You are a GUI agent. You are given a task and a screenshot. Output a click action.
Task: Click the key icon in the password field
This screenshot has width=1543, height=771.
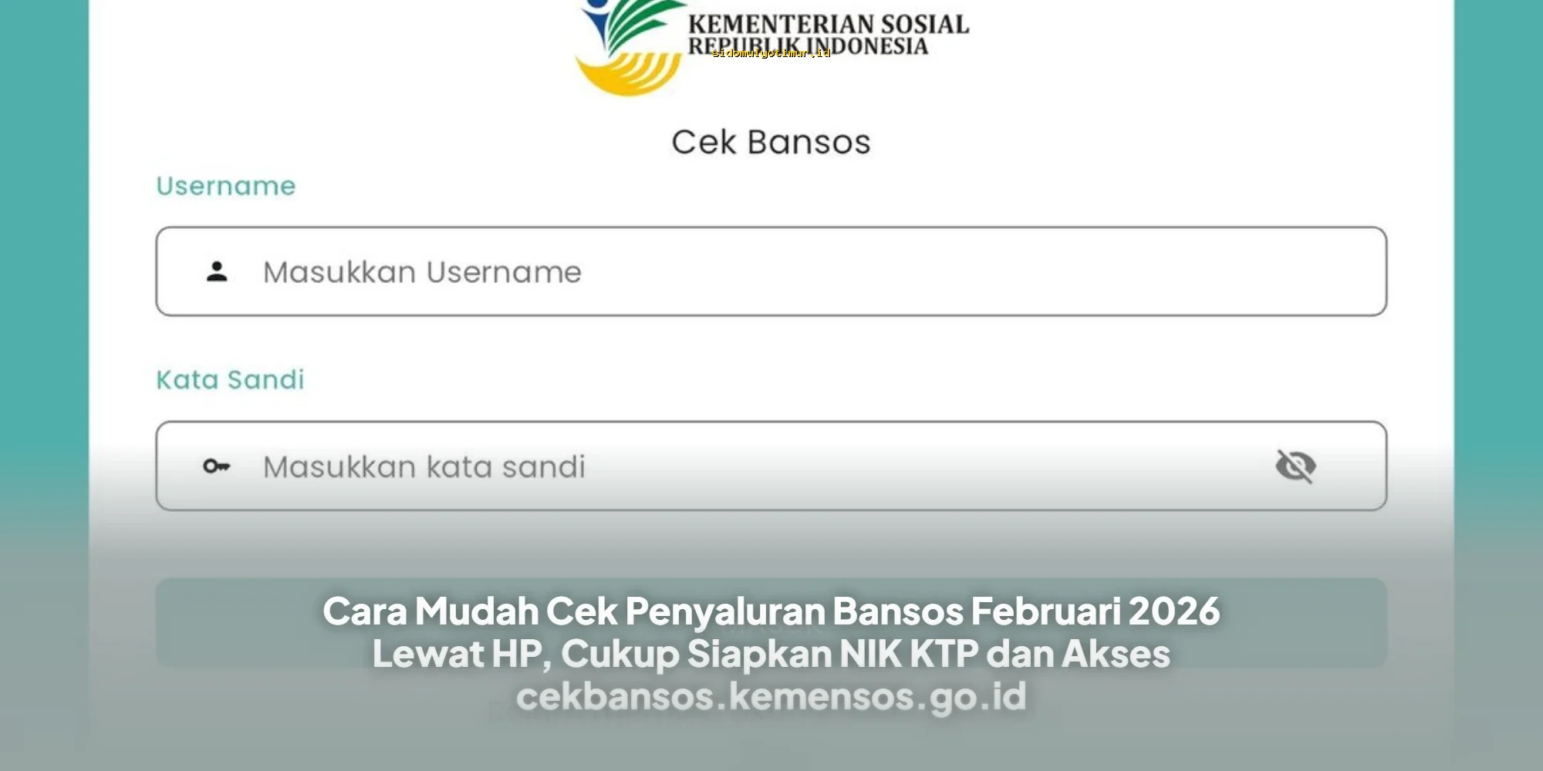217,466
